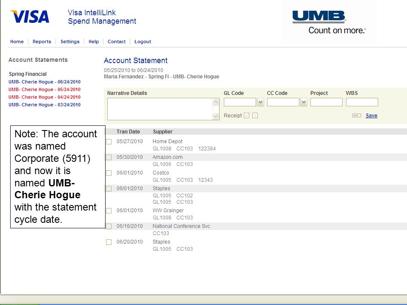Screen dimensions: 407x305
Task: Click the WW Grainger supplier name
Action: click(168, 211)
